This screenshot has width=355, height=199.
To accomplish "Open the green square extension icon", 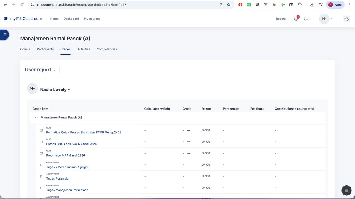I will [249, 5].
